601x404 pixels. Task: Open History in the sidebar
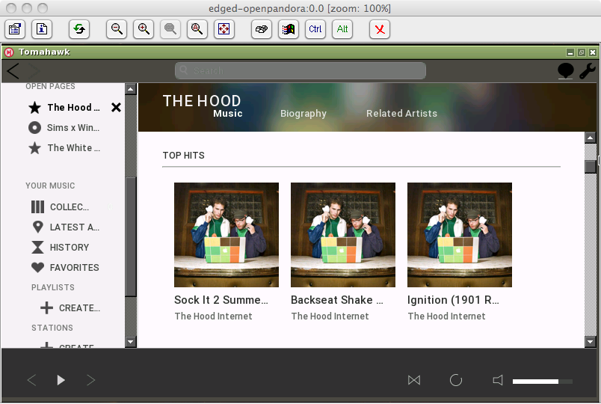point(68,248)
